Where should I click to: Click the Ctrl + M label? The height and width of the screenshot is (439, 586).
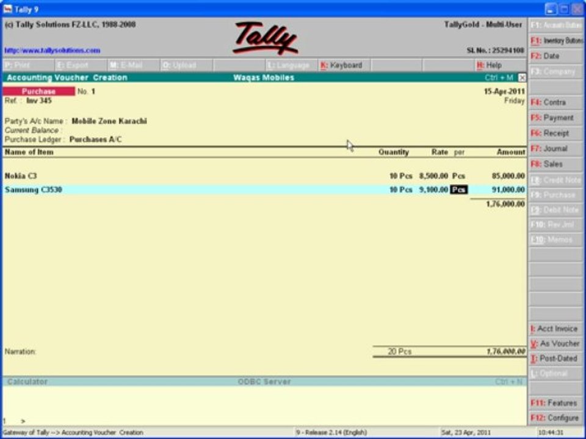click(x=499, y=77)
